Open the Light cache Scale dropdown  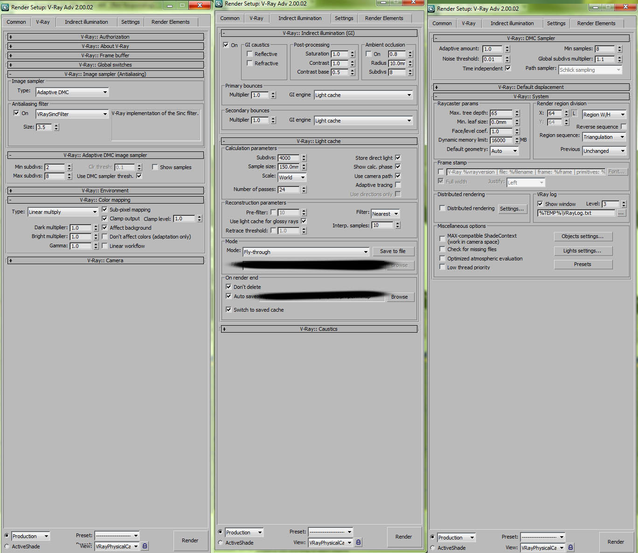point(292,178)
